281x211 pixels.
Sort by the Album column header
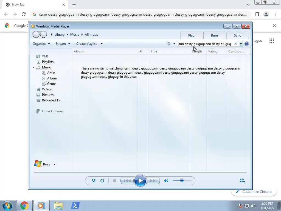[105, 51]
